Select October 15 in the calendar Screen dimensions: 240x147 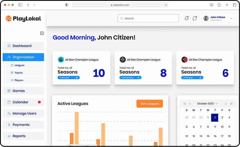[x=208, y=136]
